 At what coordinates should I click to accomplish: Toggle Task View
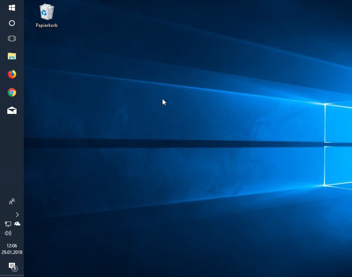pos(12,38)
